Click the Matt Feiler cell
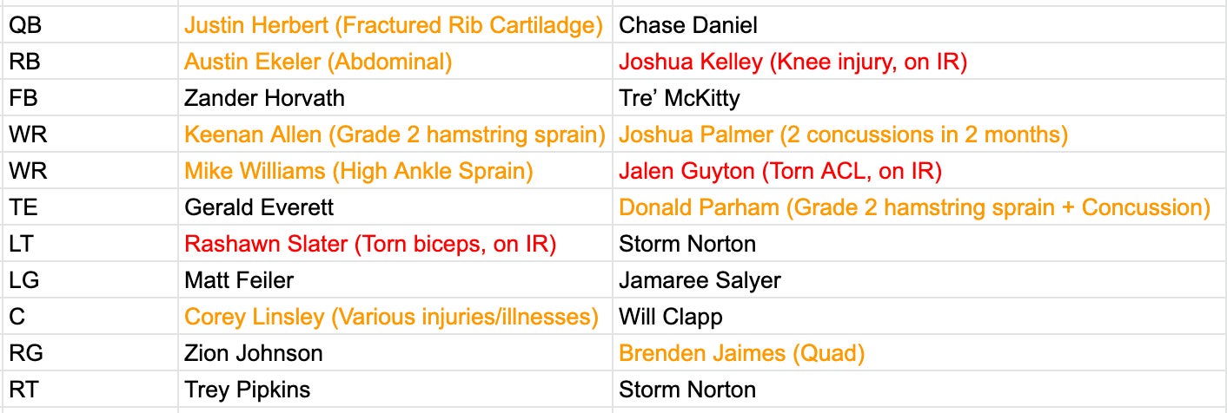Viewport: 1227px width, 413px height. tap(239, 280)
